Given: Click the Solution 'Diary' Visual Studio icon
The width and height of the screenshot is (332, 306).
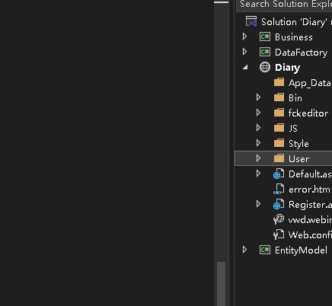Looking at the screenshot, I should (251, 21).
